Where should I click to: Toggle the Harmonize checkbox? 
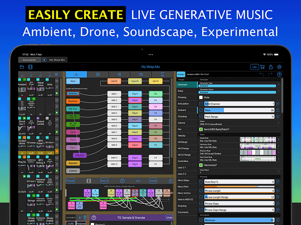pyautogui.click(x=201, y=165)
